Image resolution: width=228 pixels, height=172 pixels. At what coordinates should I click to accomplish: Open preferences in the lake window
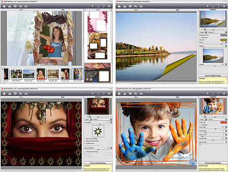pos(224,6)
